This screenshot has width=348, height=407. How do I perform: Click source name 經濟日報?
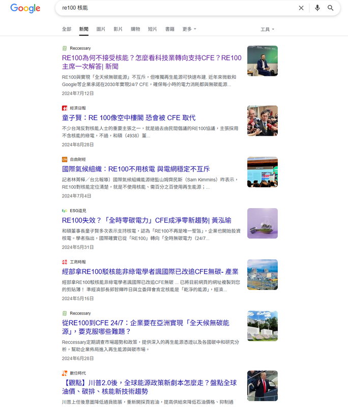point(78,108)
